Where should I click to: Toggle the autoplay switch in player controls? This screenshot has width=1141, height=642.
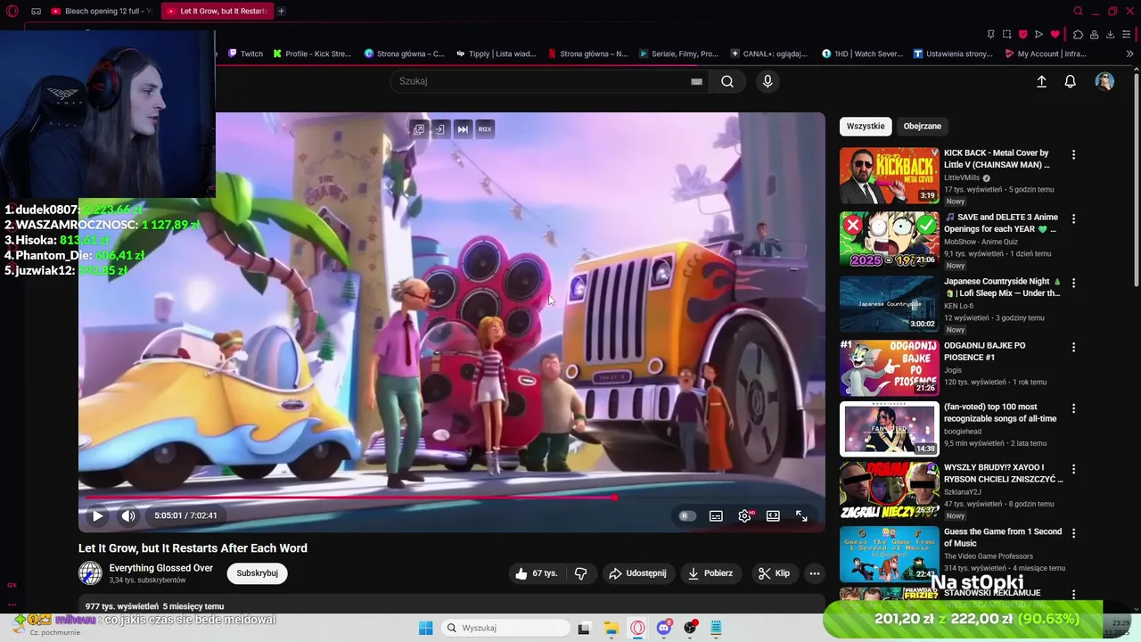[686, 515]
